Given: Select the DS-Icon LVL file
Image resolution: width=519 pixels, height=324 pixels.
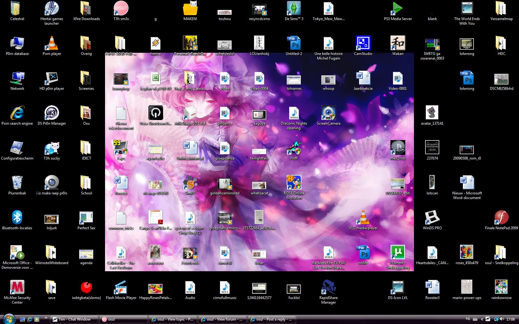Looking at the screenshot, I should 398,290.
